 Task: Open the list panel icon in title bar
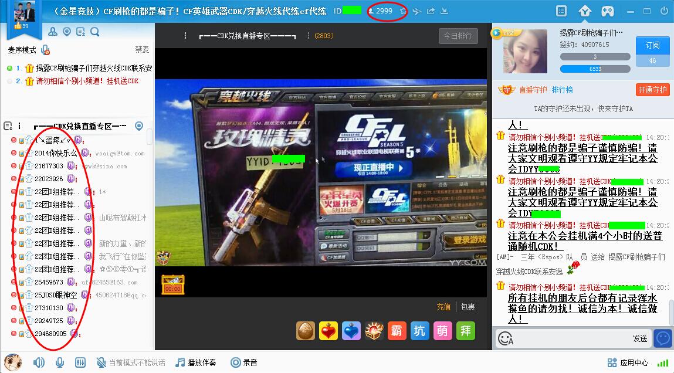(x=561, y=11)
